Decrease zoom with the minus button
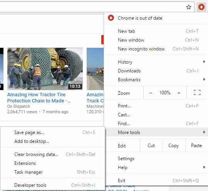 (x=151, y=93)
